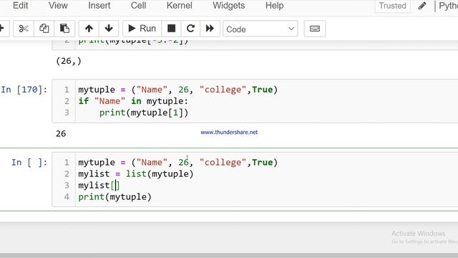
Task: Open the cell type Code dropdown
Action: coord(260,29)
